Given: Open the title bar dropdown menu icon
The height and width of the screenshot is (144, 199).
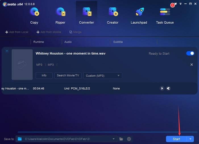Looking at the screenshot, I should pyautogui.click(x=181, y=4).
